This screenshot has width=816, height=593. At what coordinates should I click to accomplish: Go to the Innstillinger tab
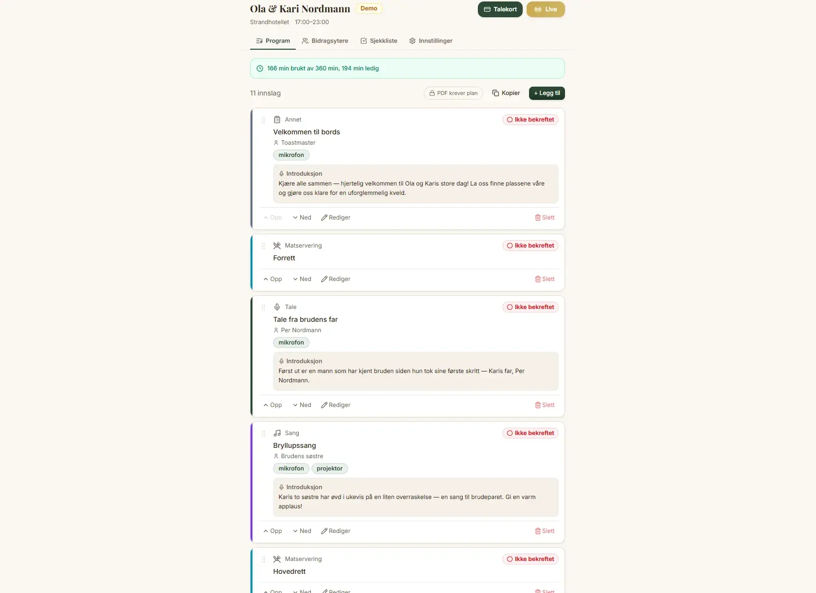pyautogui.click(x=431, y=41)
